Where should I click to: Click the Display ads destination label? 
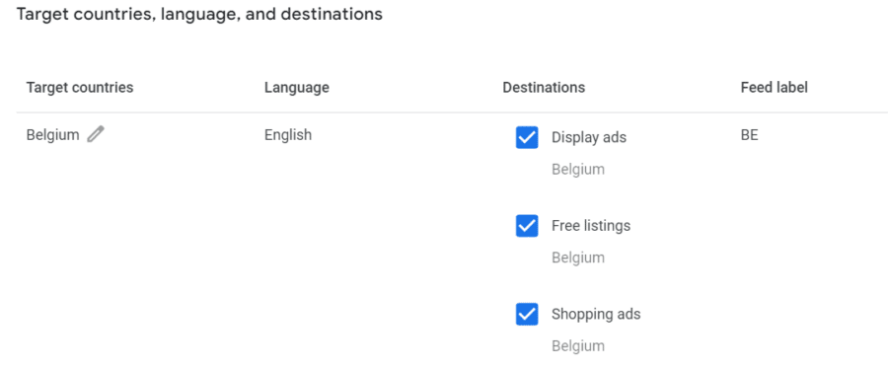pos(589,137)
